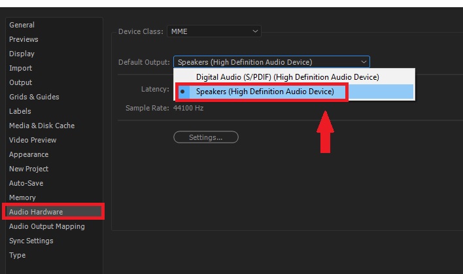Choose Digital Audio (S/PDIF) output option

294,77
